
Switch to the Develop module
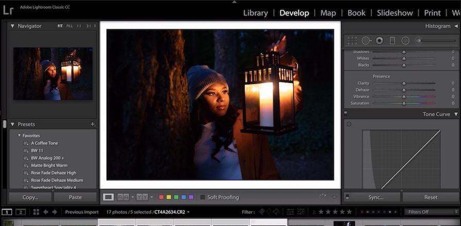294,13
